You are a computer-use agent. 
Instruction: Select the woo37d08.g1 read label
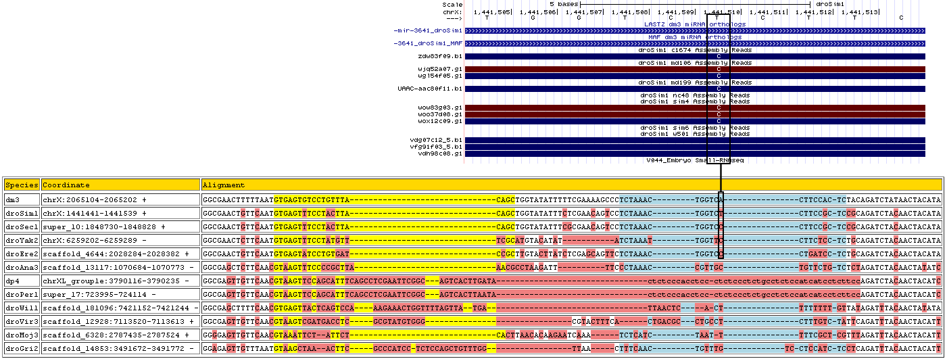point(440,114)
